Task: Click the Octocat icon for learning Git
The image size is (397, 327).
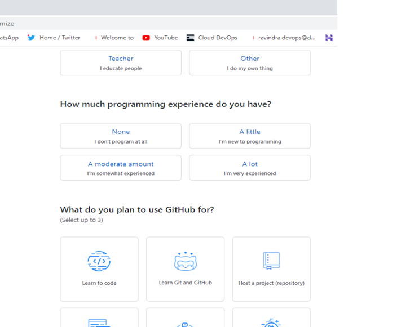Action: (x=185, y=261)
